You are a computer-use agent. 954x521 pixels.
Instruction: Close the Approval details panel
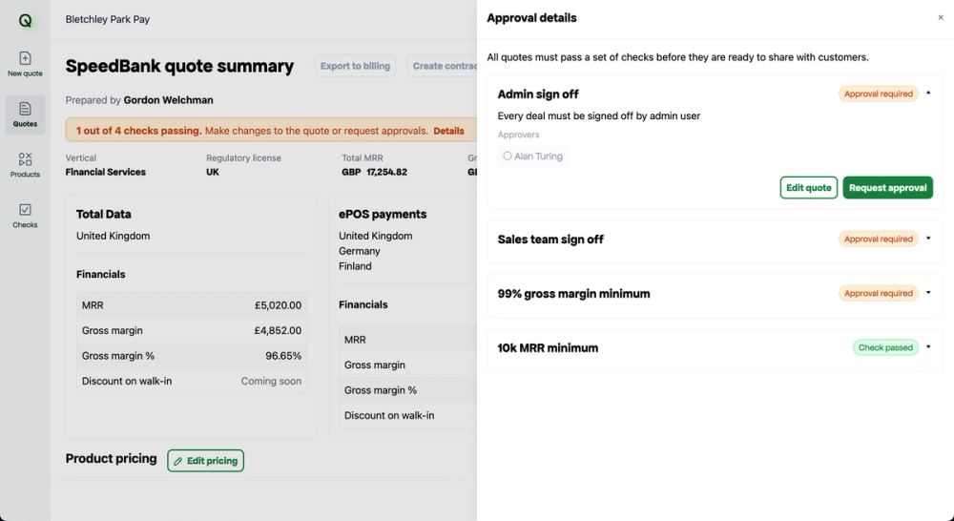click(941, 18)
